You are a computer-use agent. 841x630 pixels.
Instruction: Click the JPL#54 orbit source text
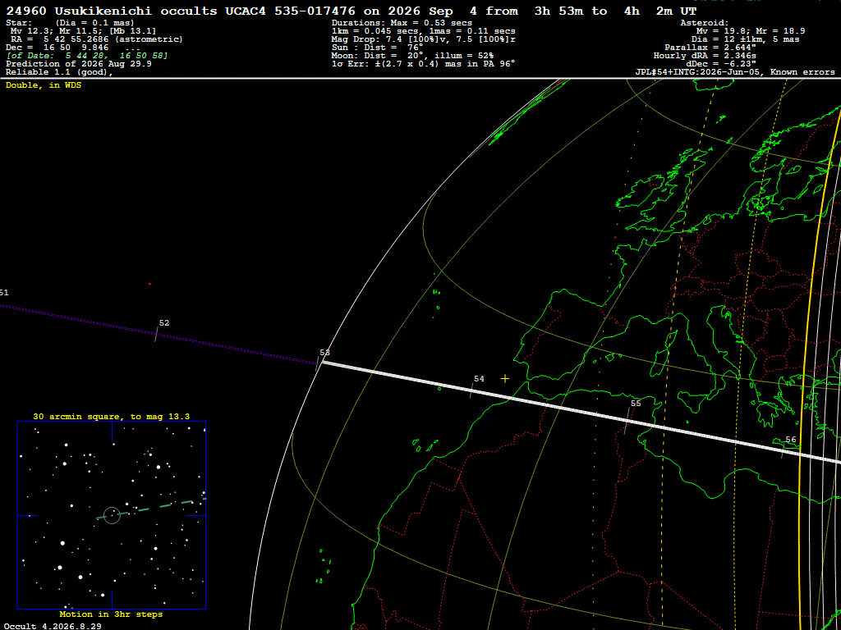[x=735, y=72]
